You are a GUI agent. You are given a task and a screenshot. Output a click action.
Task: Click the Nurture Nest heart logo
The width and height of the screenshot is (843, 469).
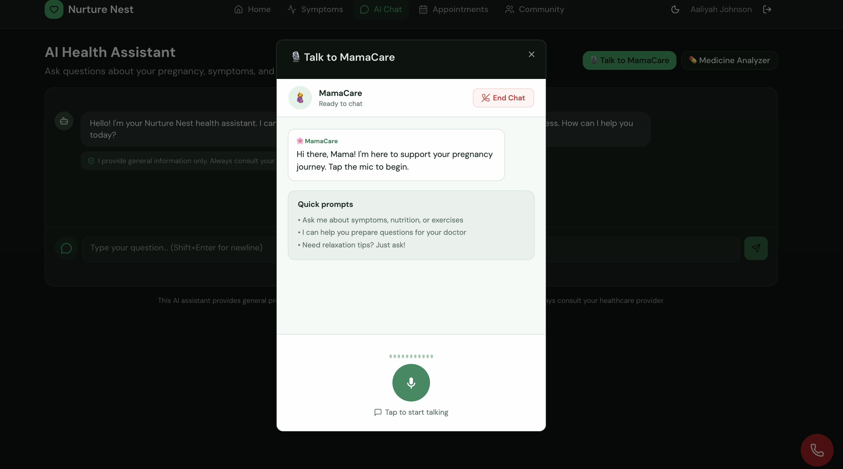point(54,9)
